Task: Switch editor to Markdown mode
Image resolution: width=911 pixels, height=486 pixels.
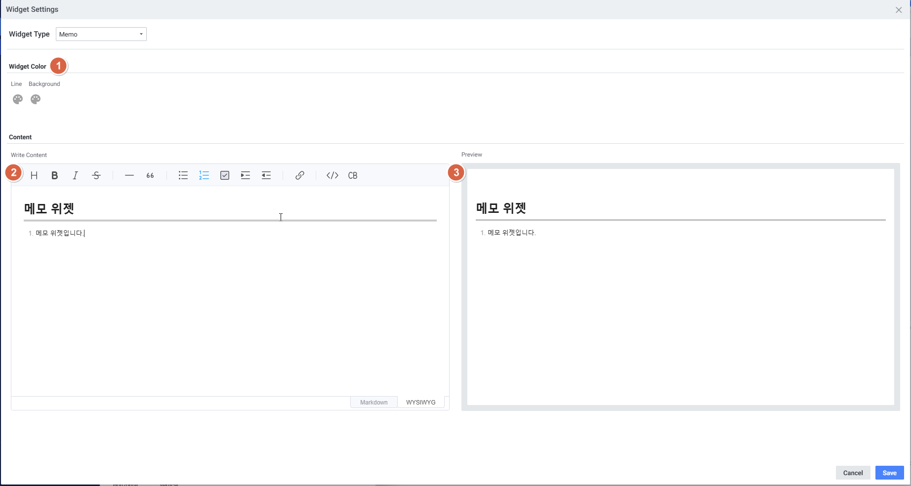Action: pos(373,402)
